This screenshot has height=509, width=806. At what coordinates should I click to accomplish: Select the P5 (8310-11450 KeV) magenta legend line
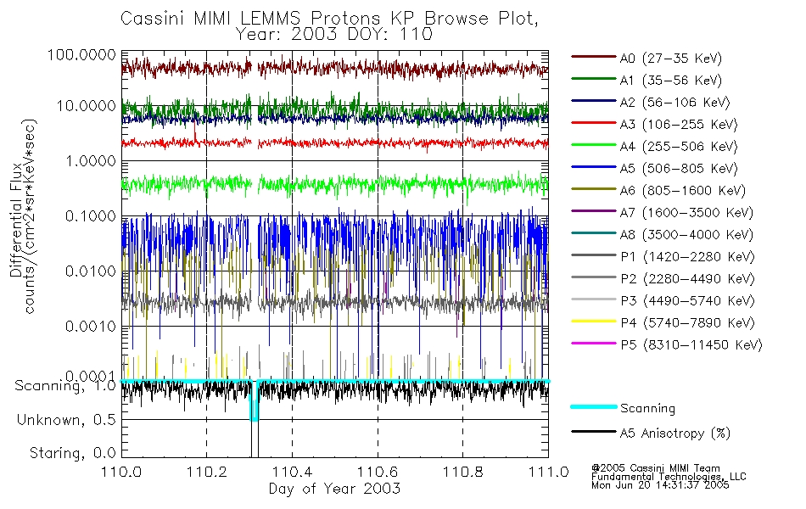(x=593, y=343)
